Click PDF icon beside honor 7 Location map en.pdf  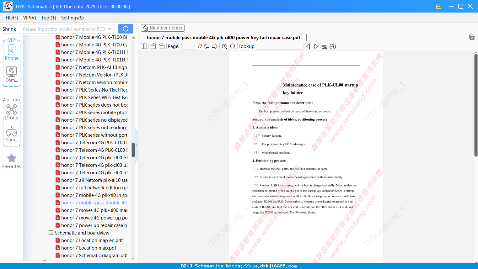pyautogui.click(x=58, y=240)
